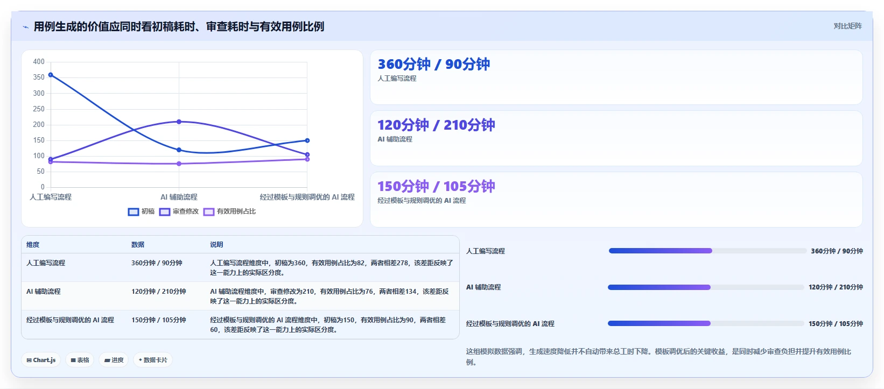
Task: Click the progress bar for AI 辅助流程
Action: (x=706, y=287)
